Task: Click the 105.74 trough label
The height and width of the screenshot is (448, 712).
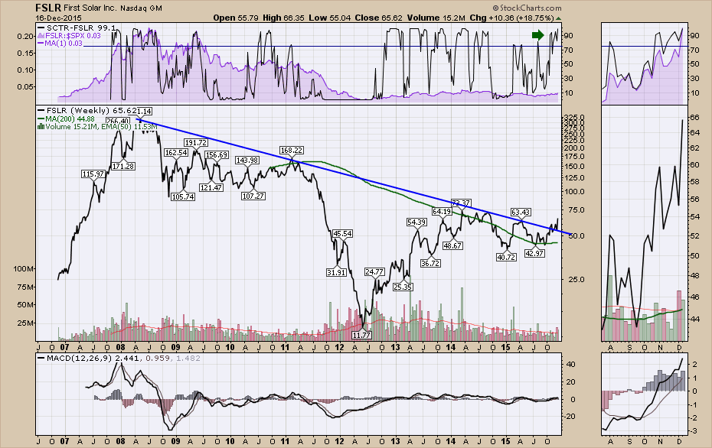Action: tap(183, 196)
